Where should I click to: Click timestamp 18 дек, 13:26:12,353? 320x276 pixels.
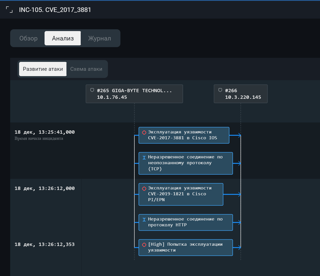point(45,244)
